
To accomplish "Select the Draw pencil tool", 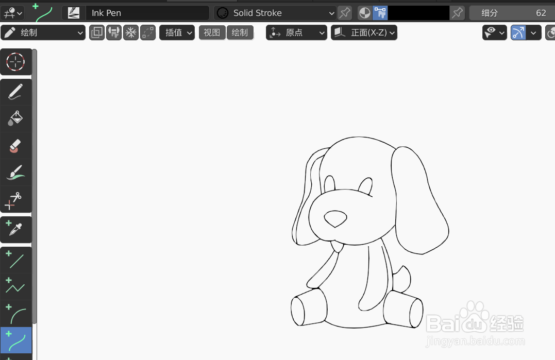I will [15, 92].
